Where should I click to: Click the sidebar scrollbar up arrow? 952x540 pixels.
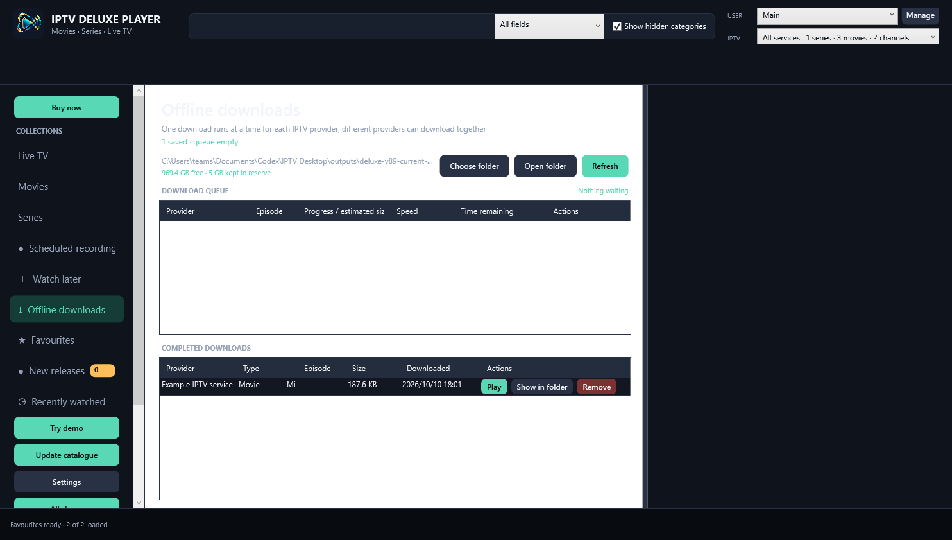[139, 91]
